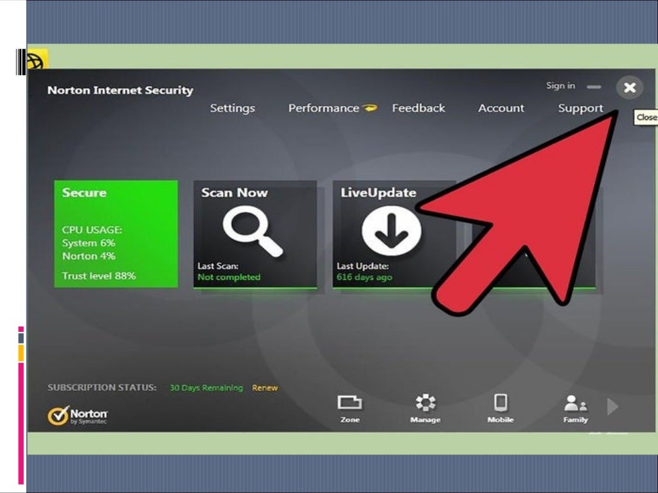Click the Scan Now magnifier icon

[x=252, y=231]
